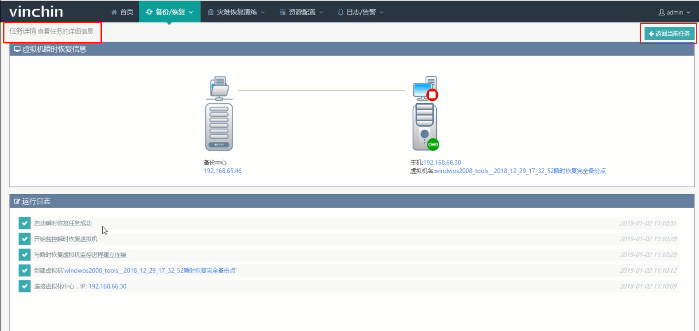The width and height of the screenshot is (699, 331).
Task: Open the 首页 home menu item
Action: [x=122, y=12]
